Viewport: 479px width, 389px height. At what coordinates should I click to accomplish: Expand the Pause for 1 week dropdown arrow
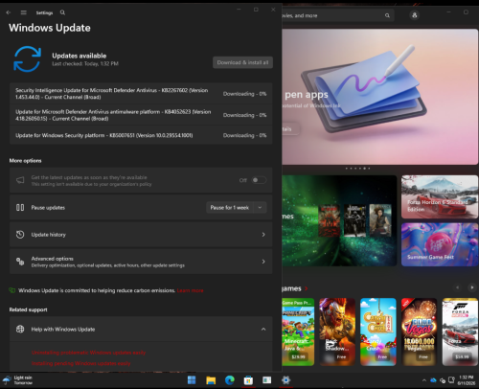(261, 208)
